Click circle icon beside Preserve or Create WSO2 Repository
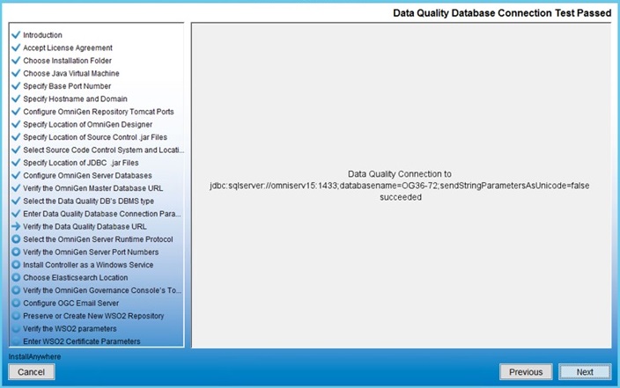This screenshot has width=620, height=388. point(16,316)
